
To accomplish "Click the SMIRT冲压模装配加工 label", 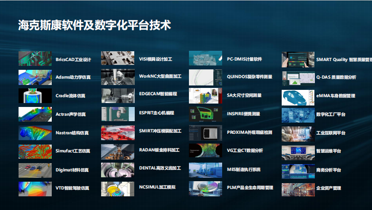I will click(x=160, y=131).
